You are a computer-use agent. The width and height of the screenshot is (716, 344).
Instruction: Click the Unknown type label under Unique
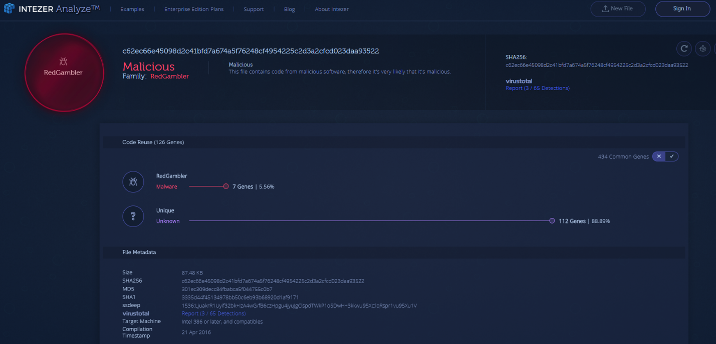point(168,221)
